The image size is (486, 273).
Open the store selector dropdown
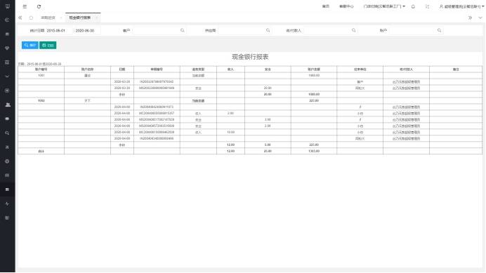[384, 6]
